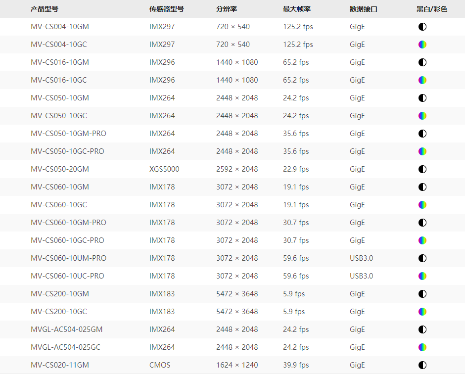Click monochrome icon for MV-CS020-11GM
Screen dimensions: 465x374
[x=422, y=365]
